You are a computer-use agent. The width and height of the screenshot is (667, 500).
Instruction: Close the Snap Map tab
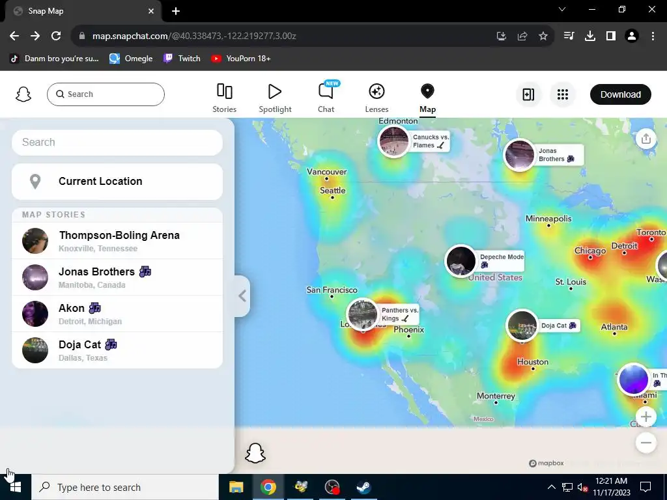[x=151, y=11]
